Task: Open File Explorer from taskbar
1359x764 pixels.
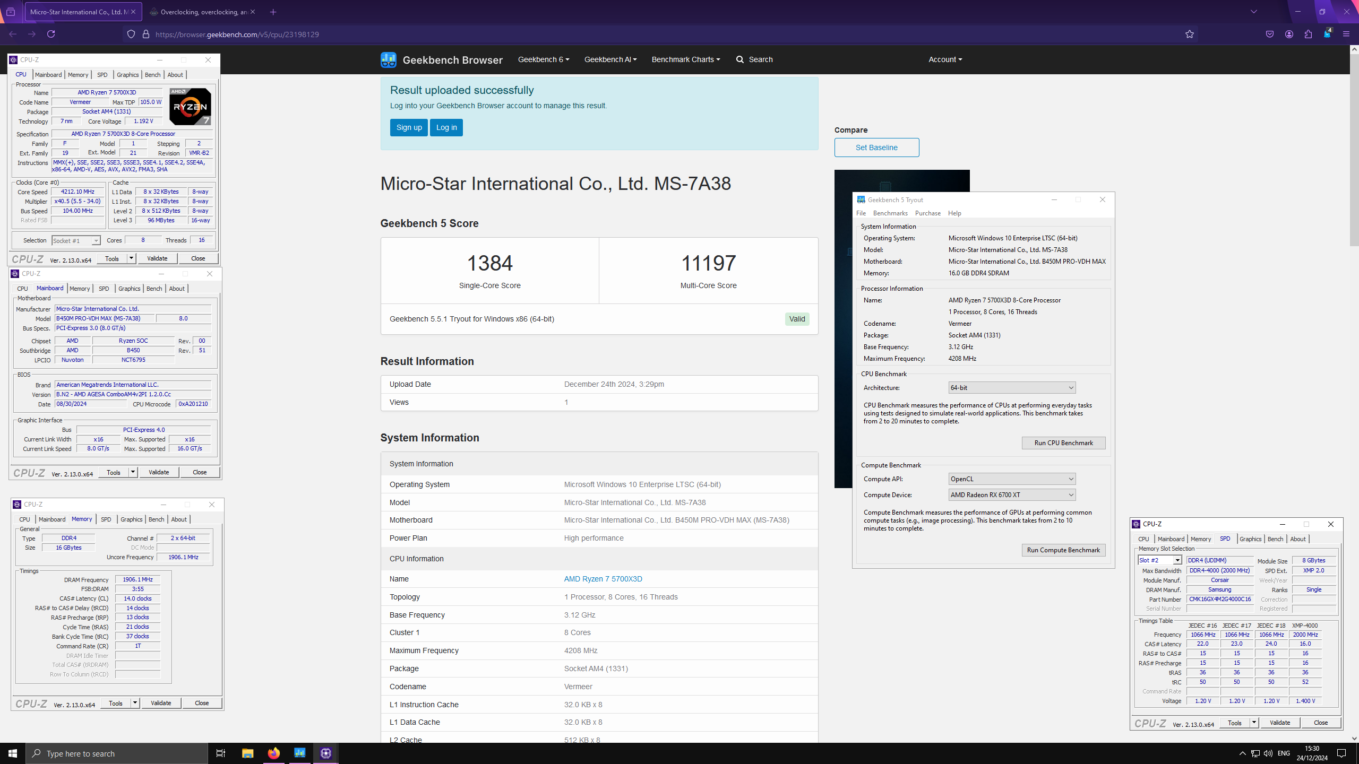Action: tap(248, 753)
